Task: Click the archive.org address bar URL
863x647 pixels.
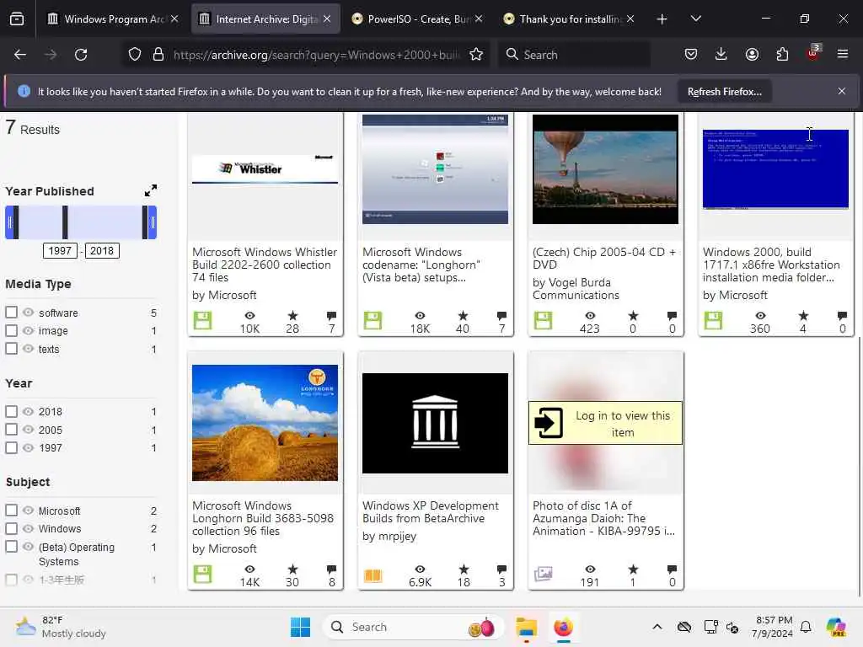Action: pos(317,55)
